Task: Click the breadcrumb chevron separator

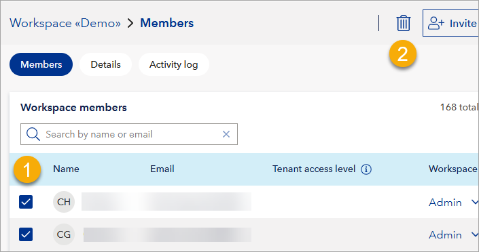Action: tap(130, 23)
